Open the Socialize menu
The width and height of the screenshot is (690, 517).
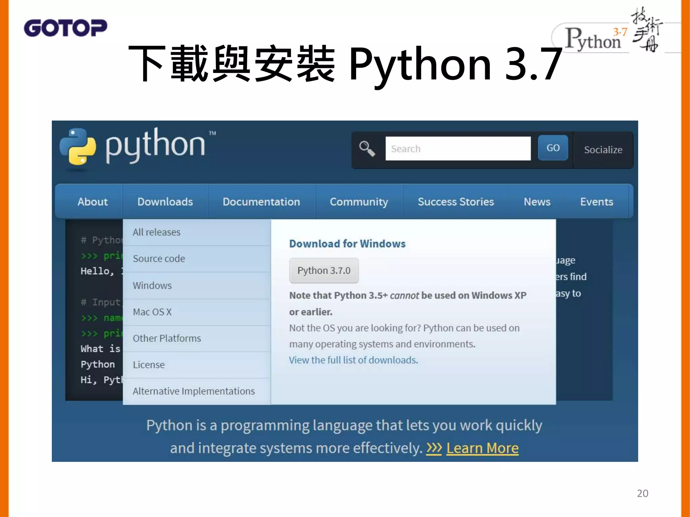click(603, 150)
